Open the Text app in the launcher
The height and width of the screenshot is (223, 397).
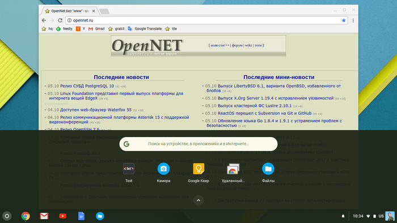click(x=129, y=173)
